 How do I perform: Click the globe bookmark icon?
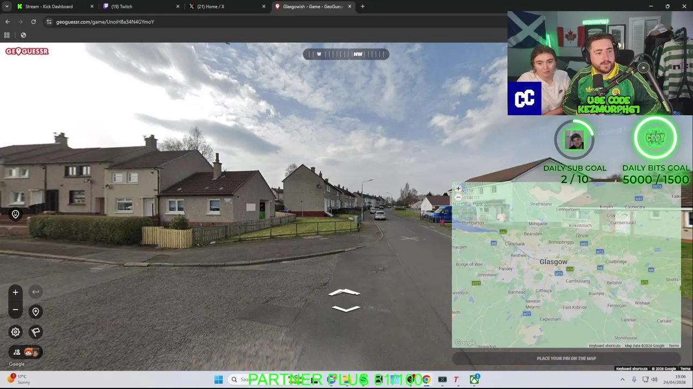pyautogui.click(x=23, y=35)
